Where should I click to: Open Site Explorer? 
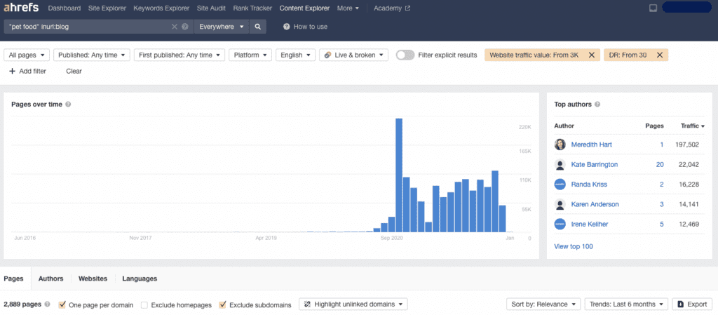[x=107, y=8]
